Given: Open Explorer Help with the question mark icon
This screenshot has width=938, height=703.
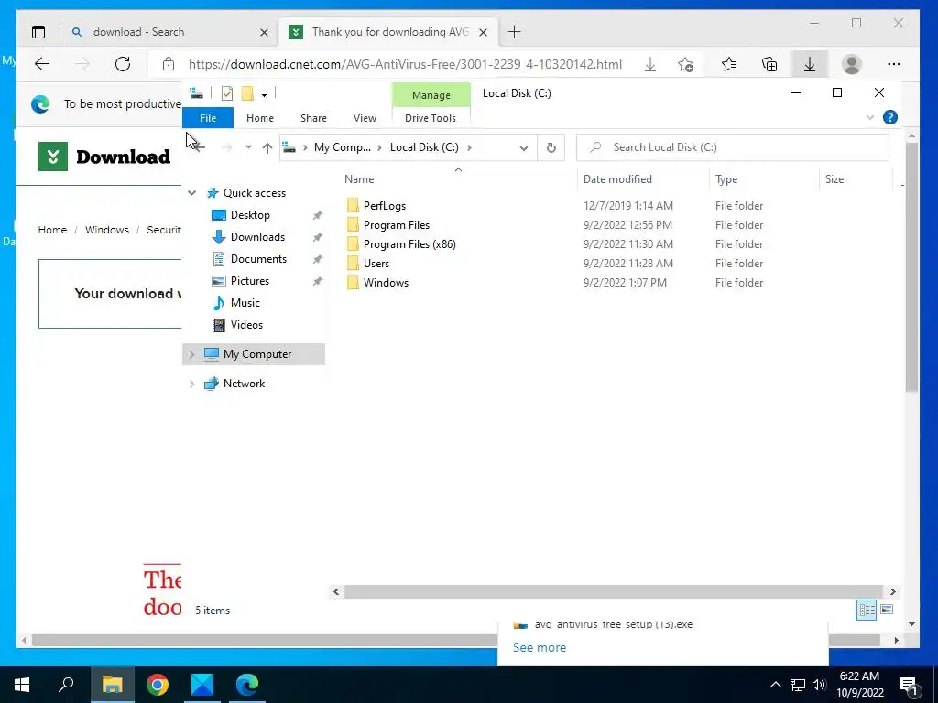Looking at the screenshot, I should [x=889, y=117].
